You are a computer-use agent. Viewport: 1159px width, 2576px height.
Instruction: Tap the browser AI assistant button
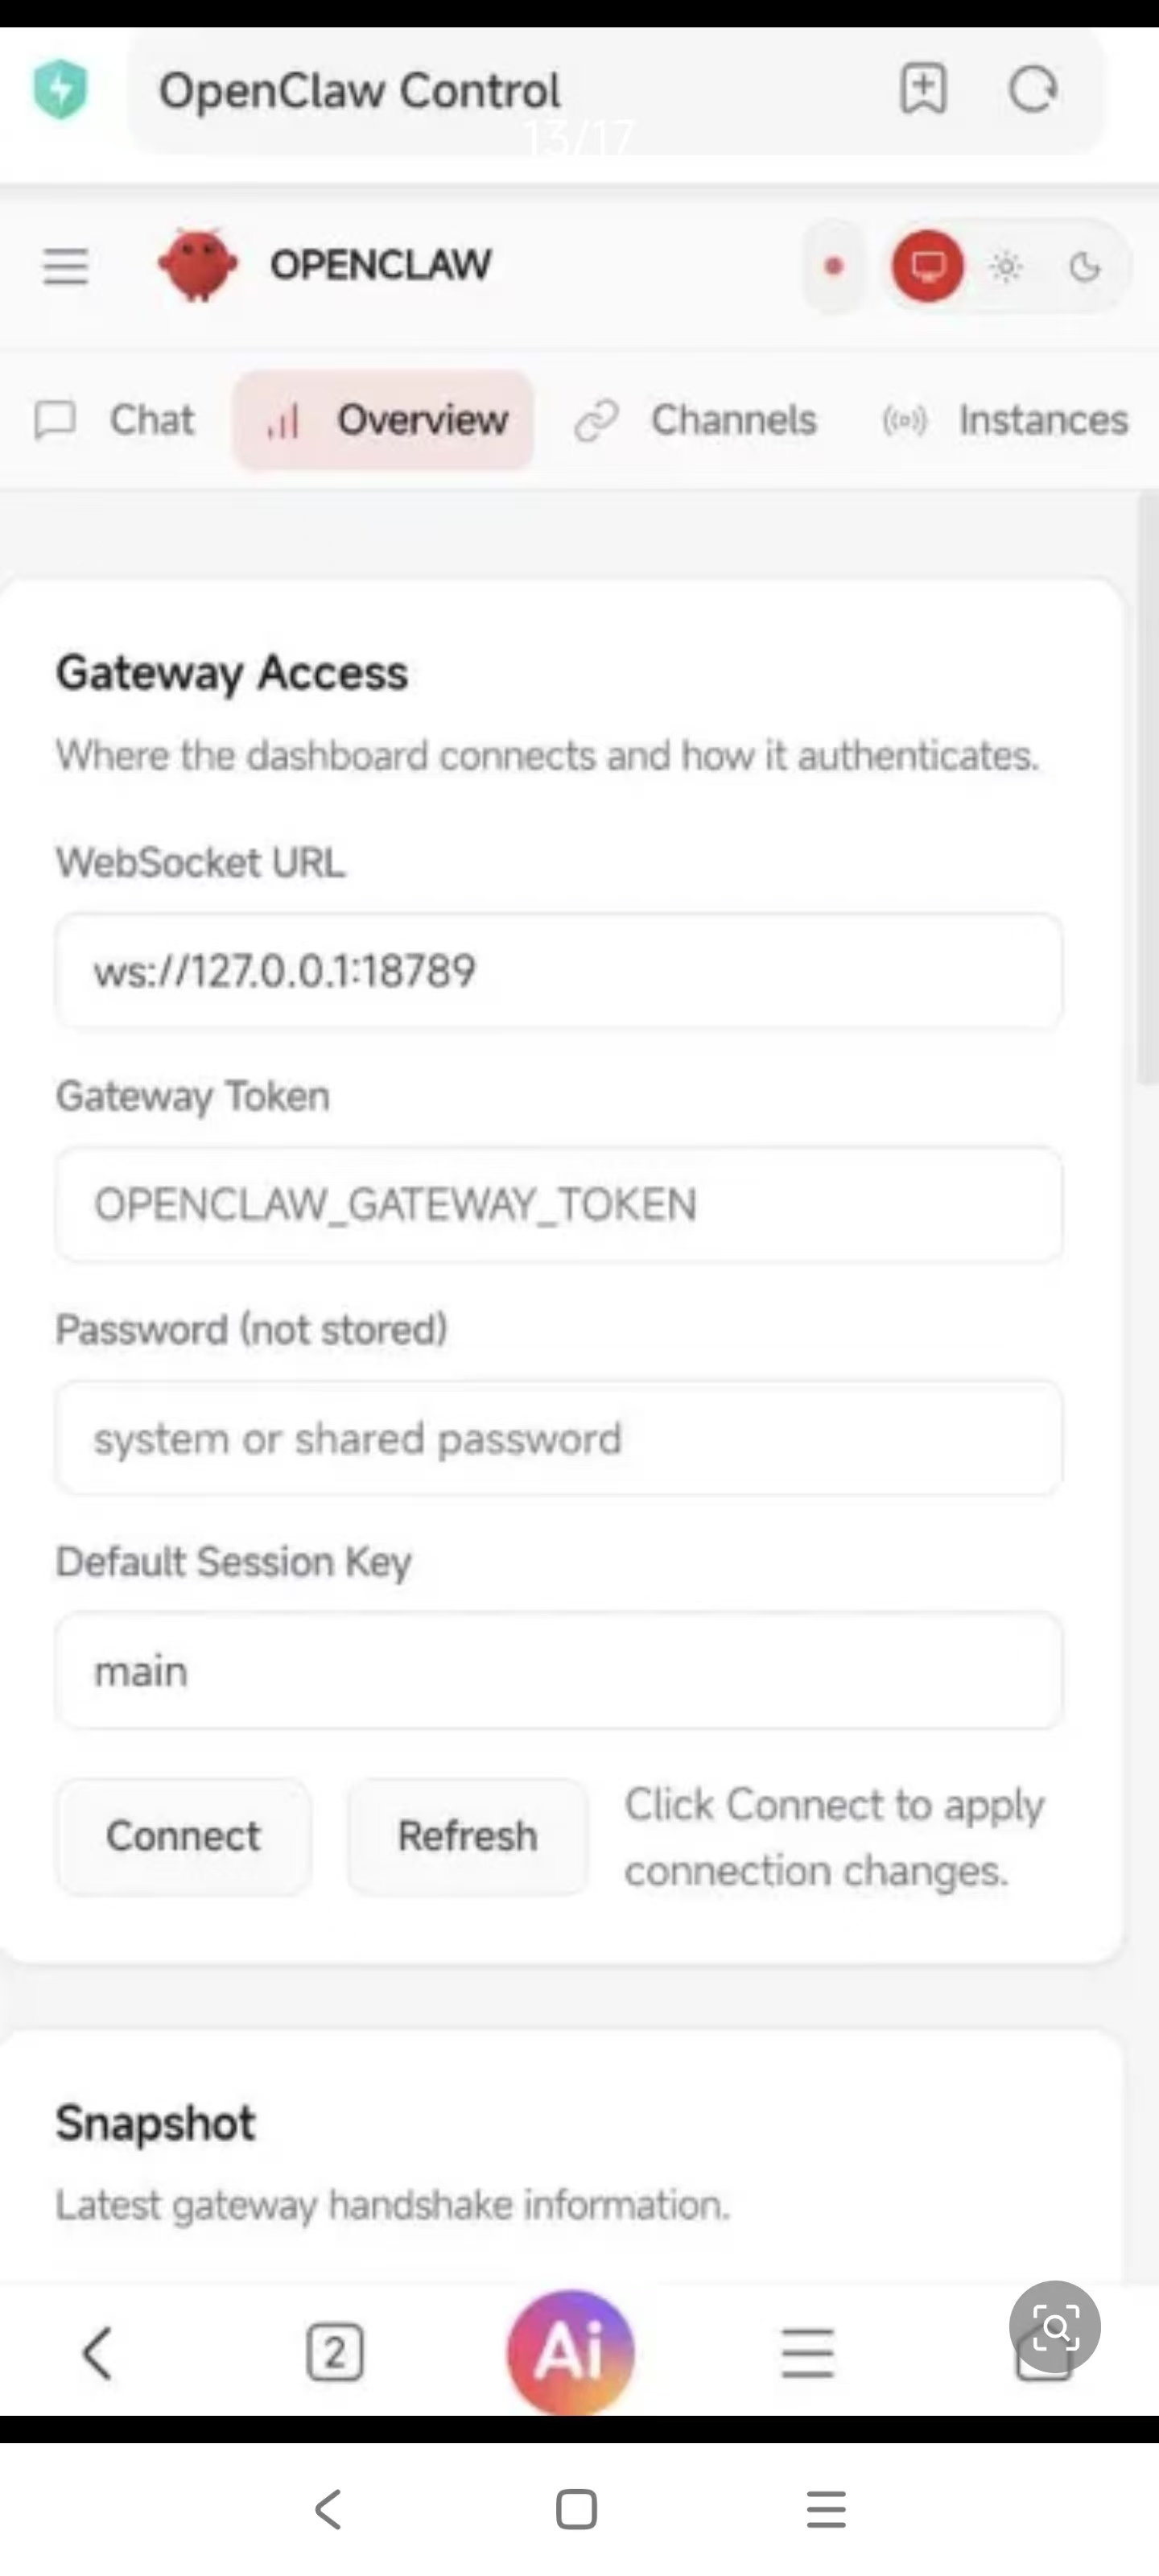tap(570, 2351)
